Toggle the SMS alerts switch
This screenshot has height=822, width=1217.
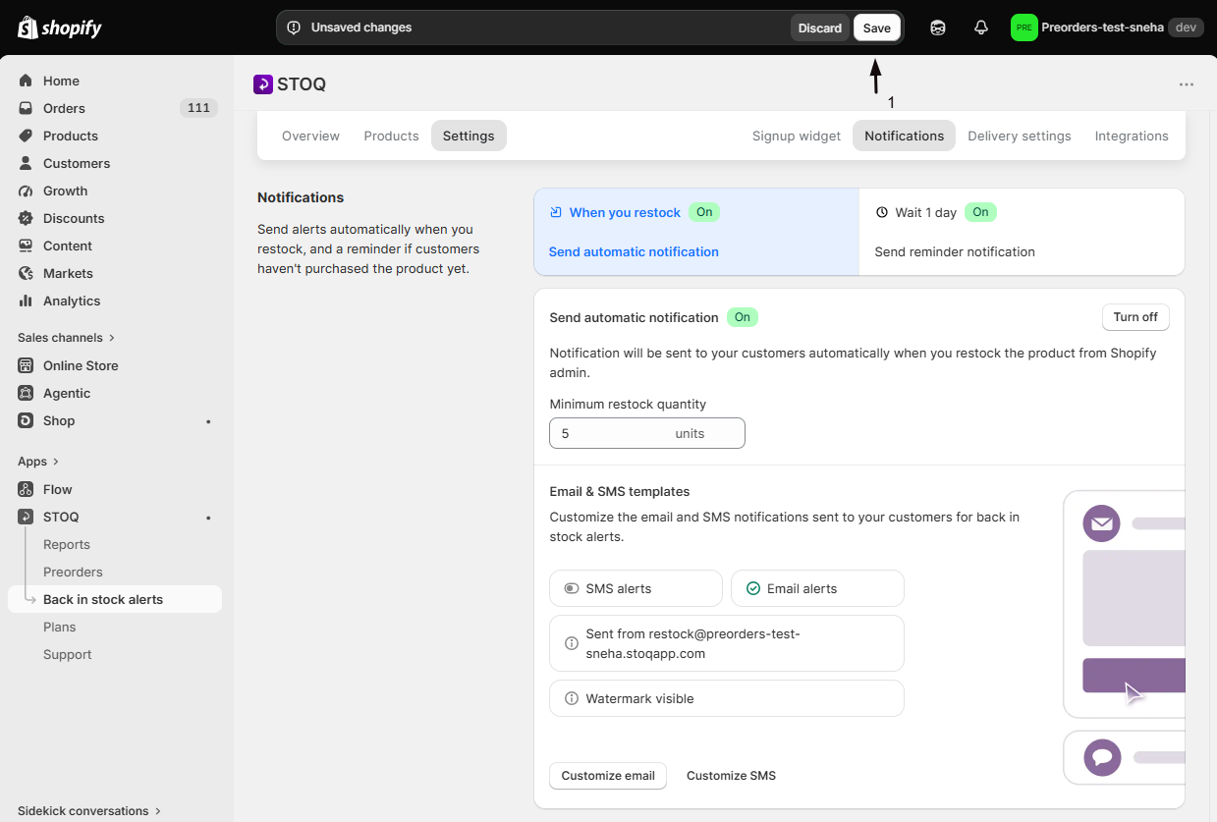[x=572, y=589]
